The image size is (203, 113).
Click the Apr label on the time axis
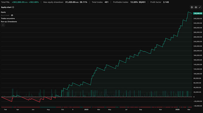click(18, 110)
